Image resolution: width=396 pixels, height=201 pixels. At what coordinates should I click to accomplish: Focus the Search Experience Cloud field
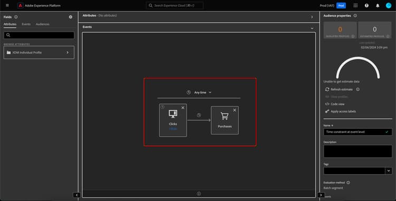175,5
